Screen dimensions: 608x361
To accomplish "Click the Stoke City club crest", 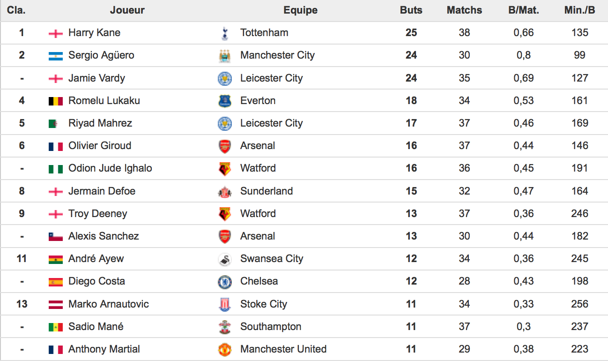I will click(x=225, y=304).
